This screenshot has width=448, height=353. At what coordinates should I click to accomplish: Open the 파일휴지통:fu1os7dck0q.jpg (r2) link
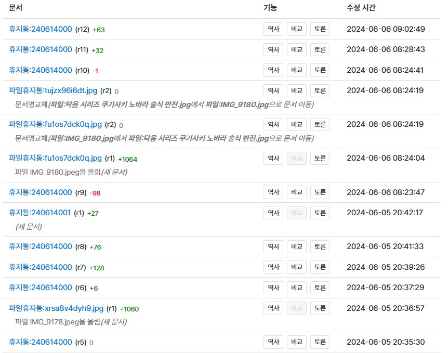[55, 124]
